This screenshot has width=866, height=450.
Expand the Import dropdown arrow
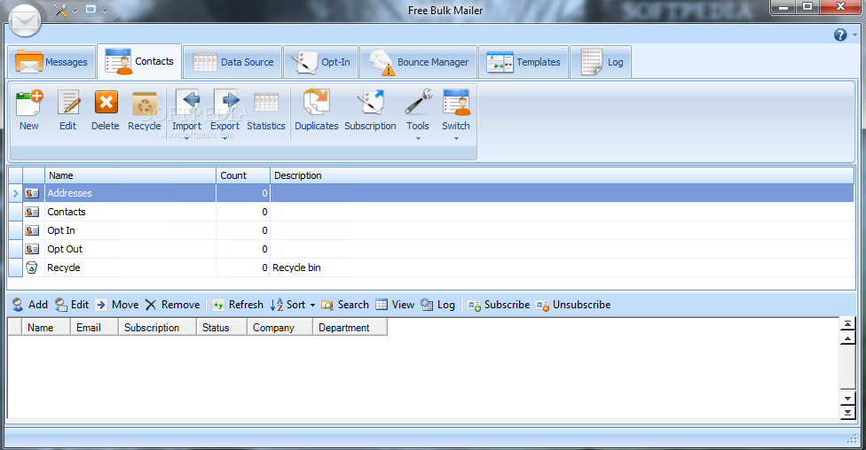186,138
